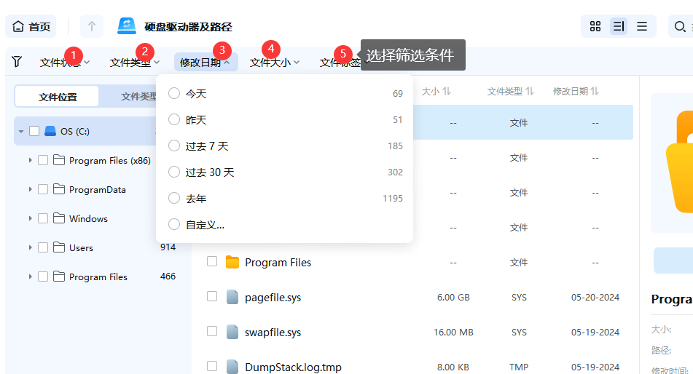Go to the 首页 home button
693x374 pixels.
[x=31, y=26]
